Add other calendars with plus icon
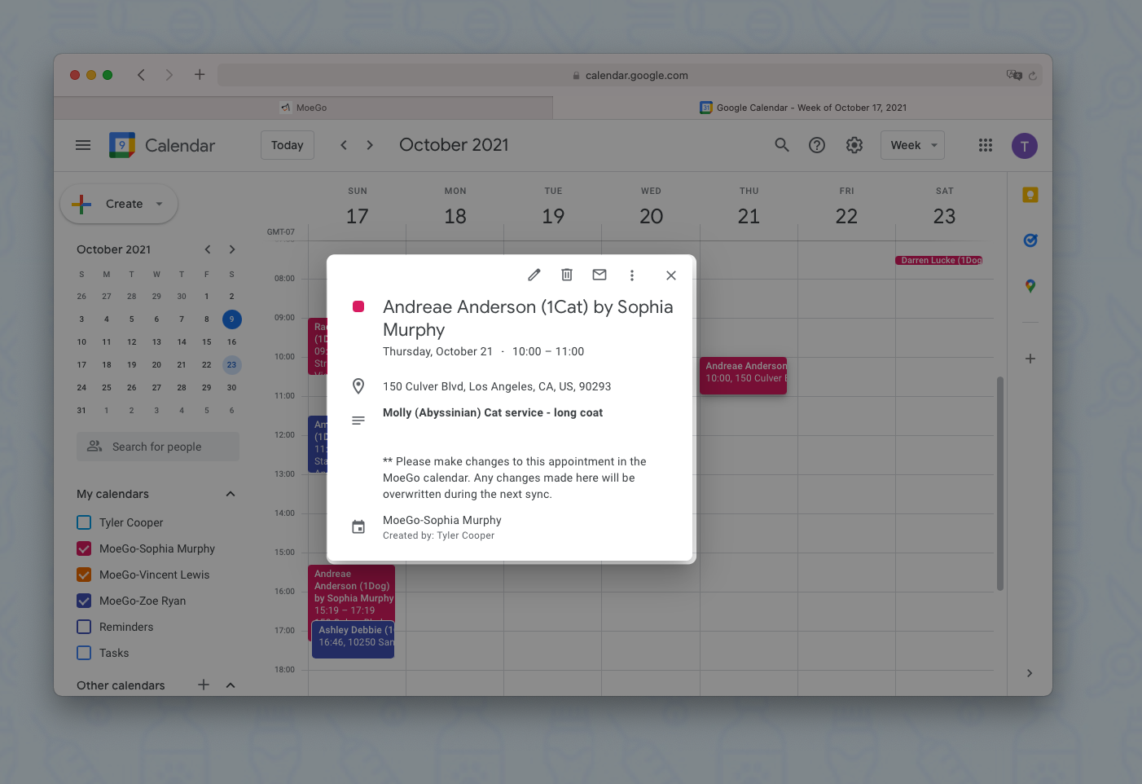1142x784 pixels. click(204, 685)
